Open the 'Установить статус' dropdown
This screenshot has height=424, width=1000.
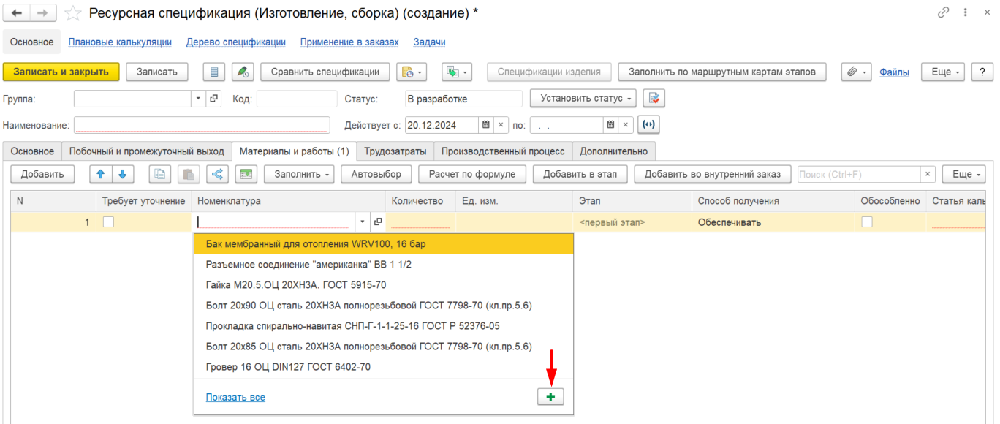(583, 98)
